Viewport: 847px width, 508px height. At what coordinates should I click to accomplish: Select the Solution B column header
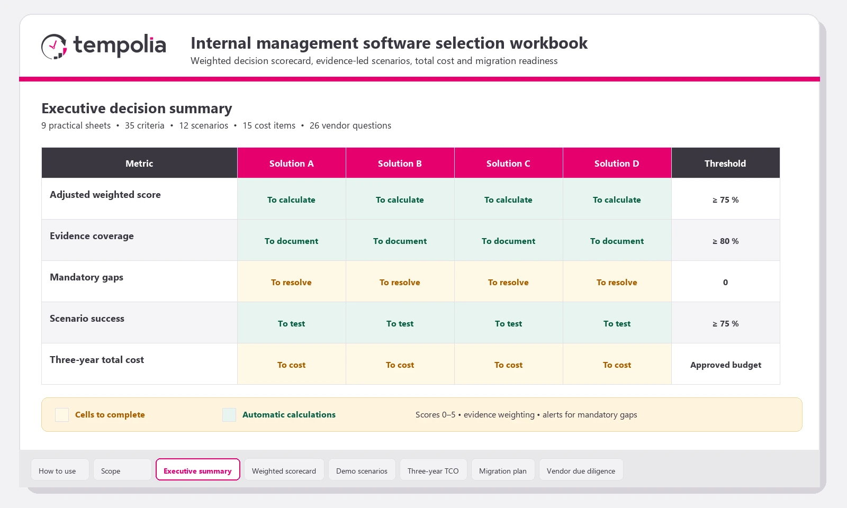click(400, 163)
